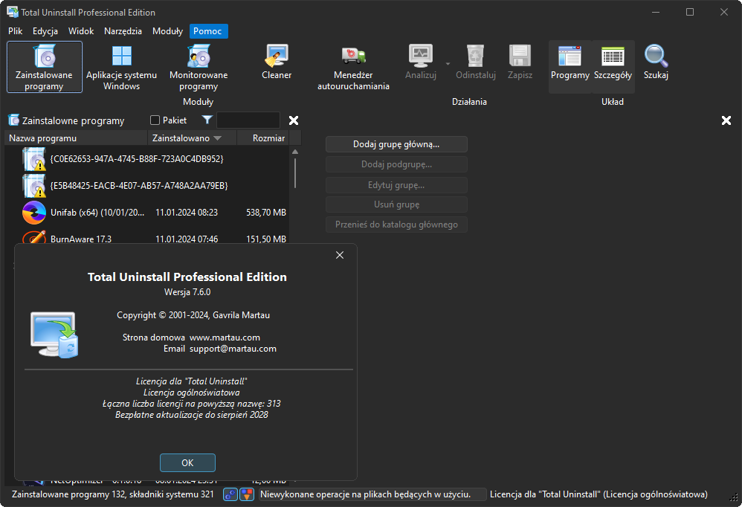Click the About dialog application logo
The image size is (742, 507).
(x=54, y=335)
